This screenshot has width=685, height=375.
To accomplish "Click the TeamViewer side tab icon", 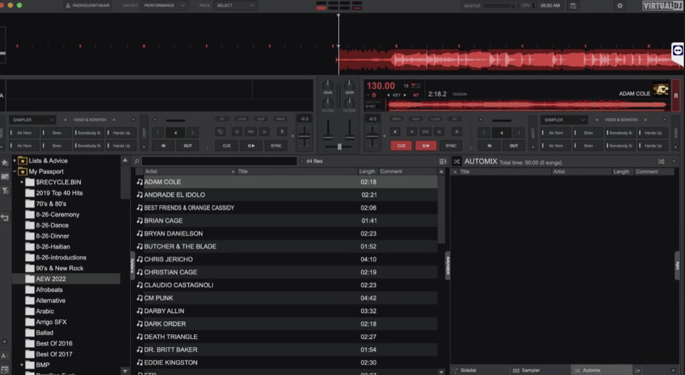I will pos(677,51).
